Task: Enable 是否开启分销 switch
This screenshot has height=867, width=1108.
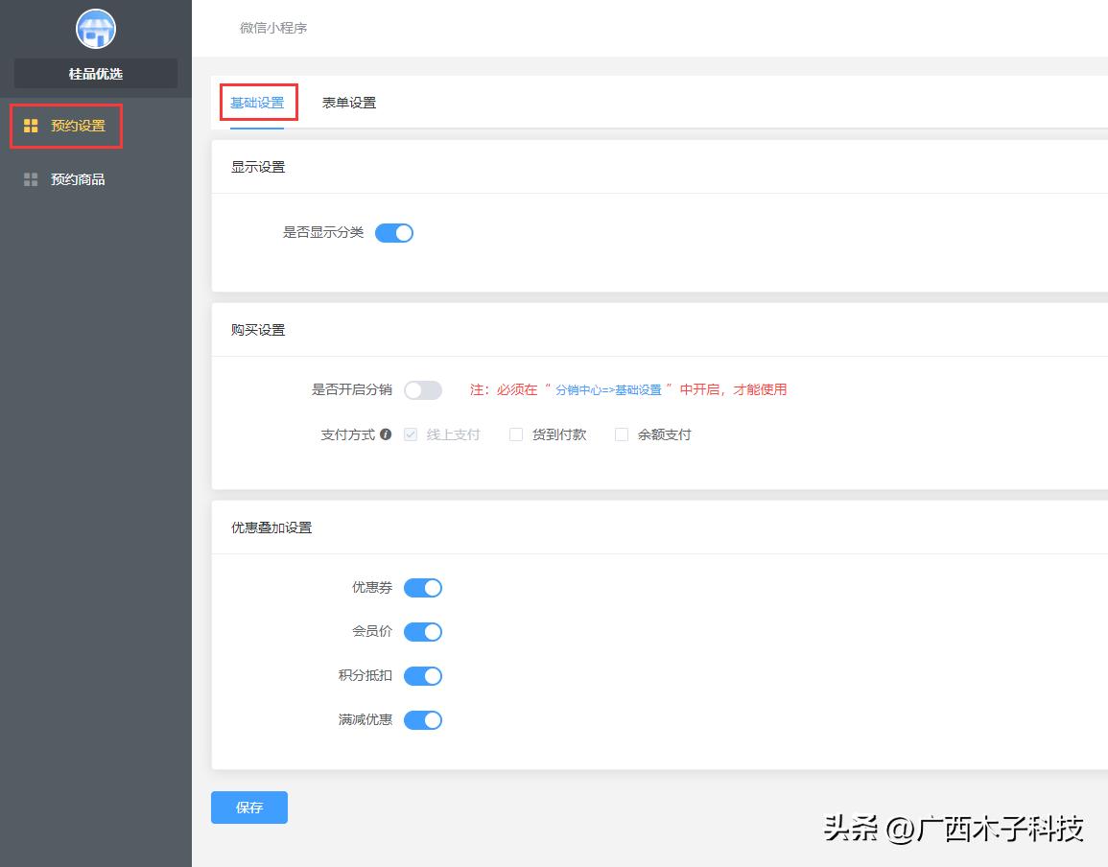Action: click(422, 389)
